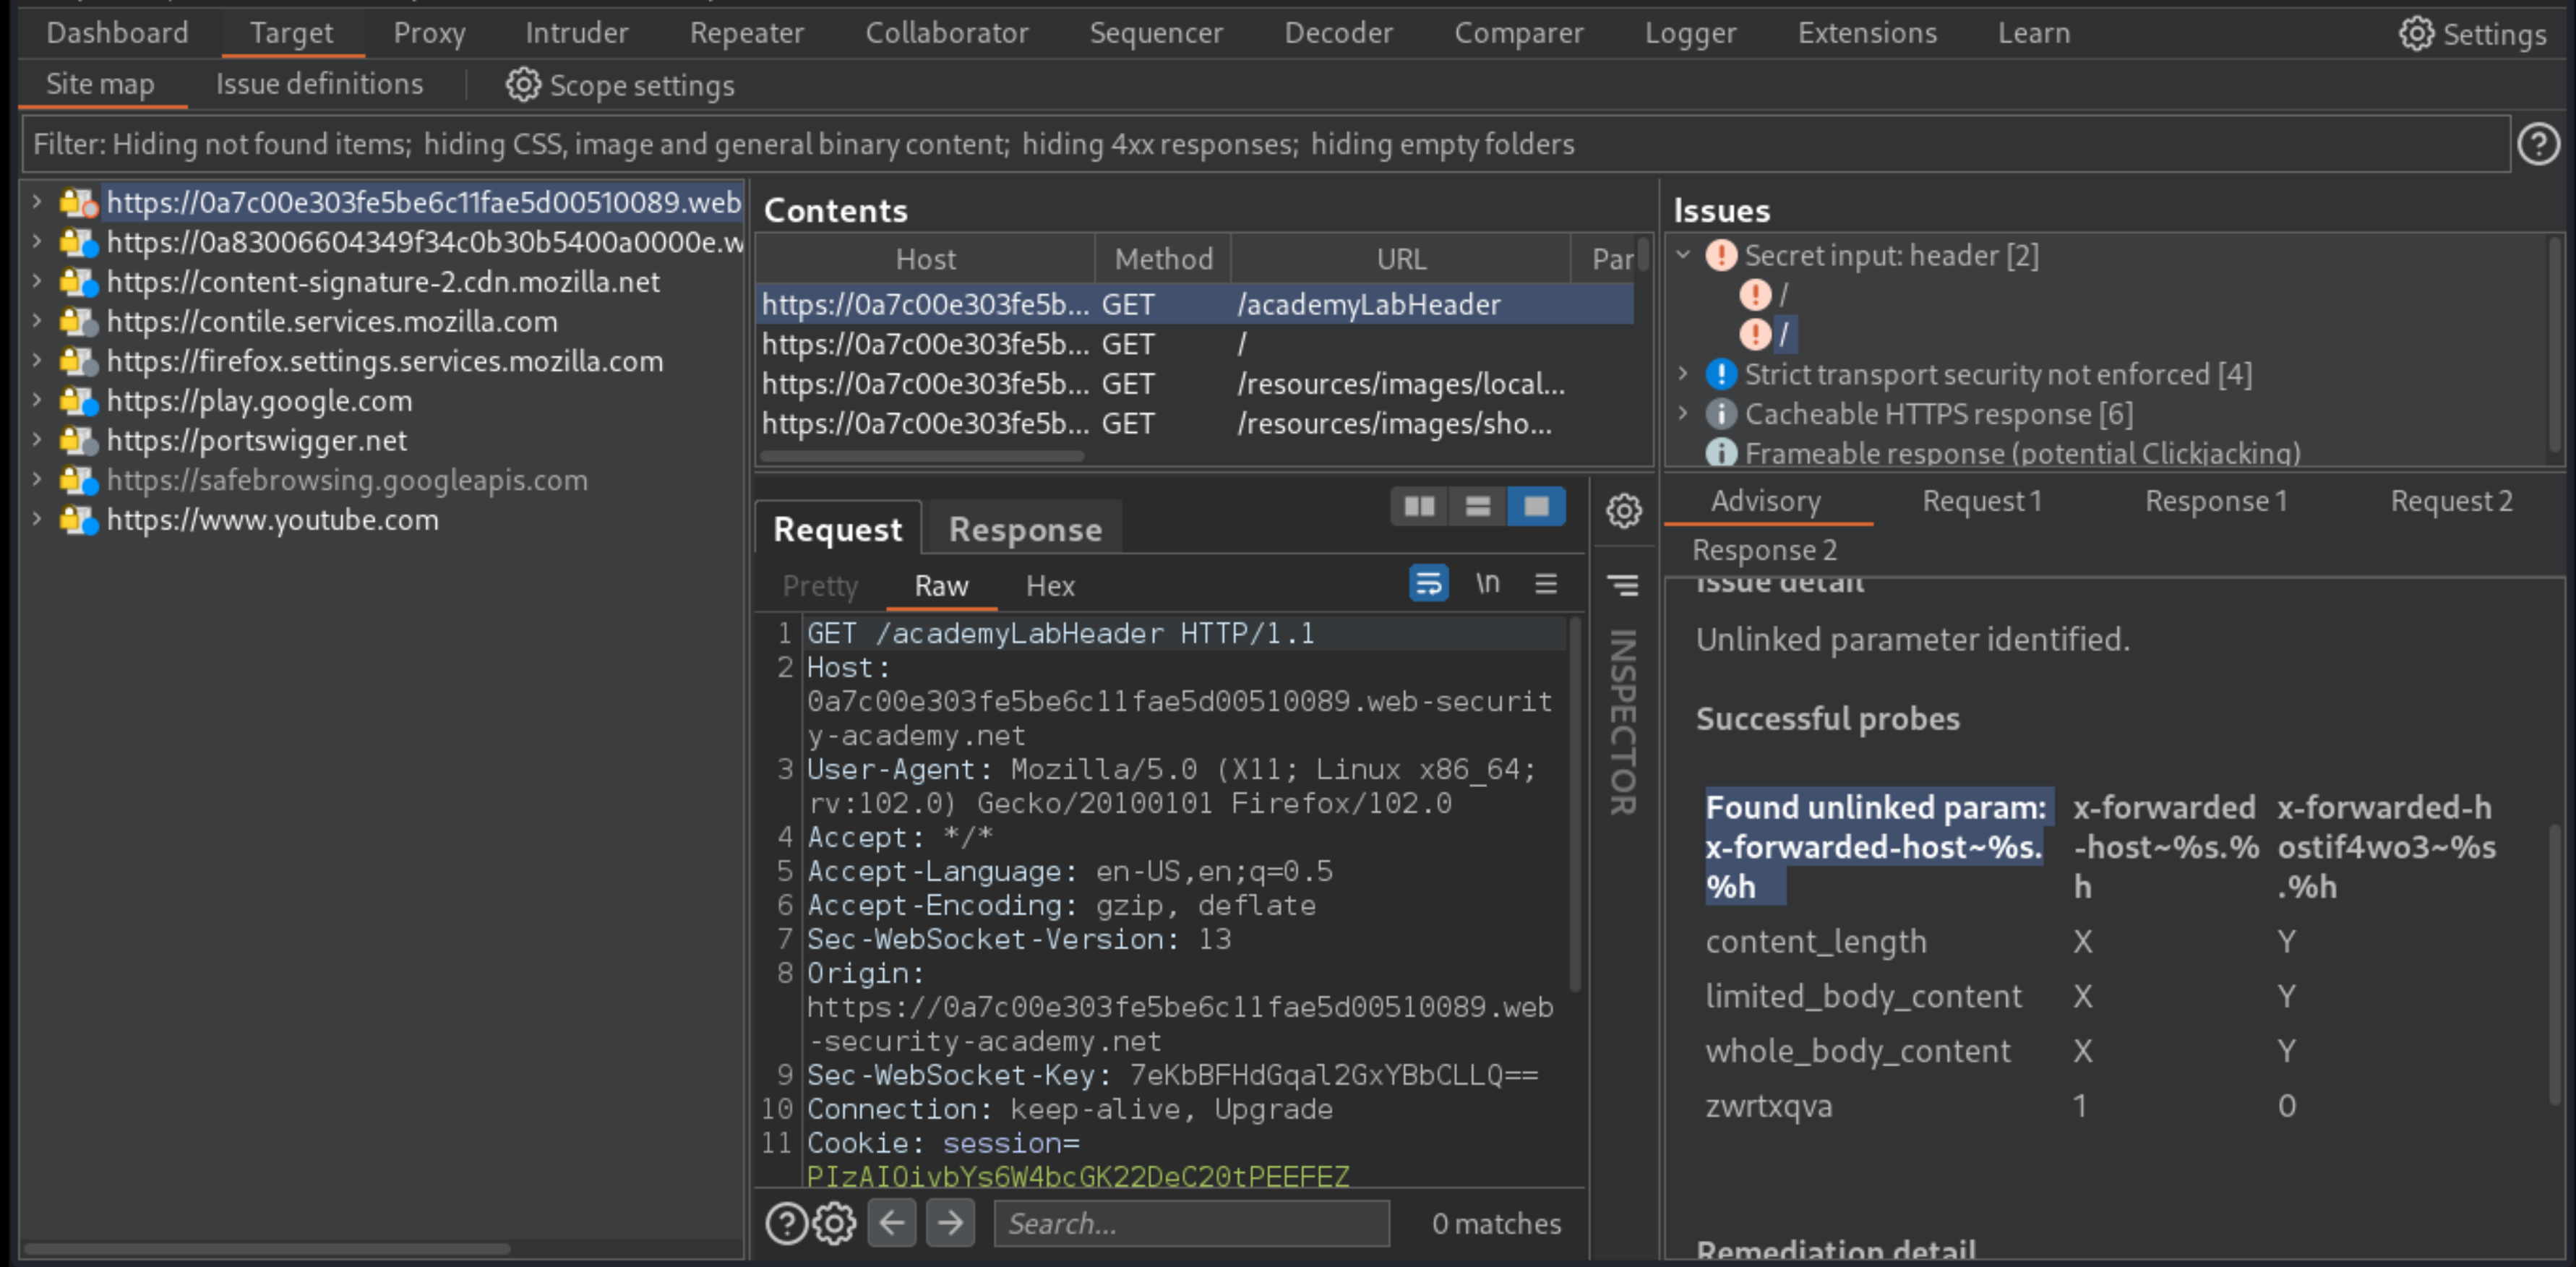Go to previous search match arrow
The height and width of the screenshot is (1267, 2576).
[x=892, y=1223]
